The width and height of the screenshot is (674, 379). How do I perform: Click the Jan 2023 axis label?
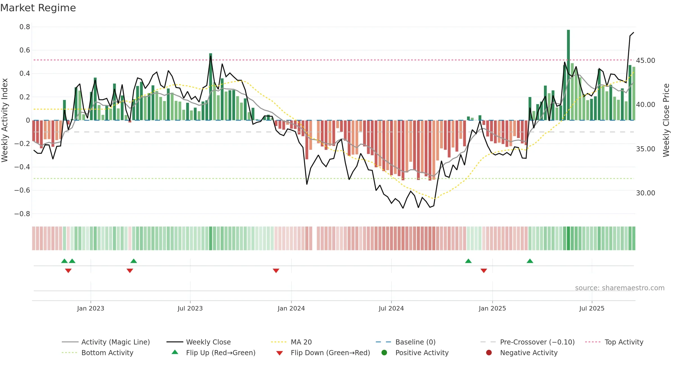[x=91, y=308]
